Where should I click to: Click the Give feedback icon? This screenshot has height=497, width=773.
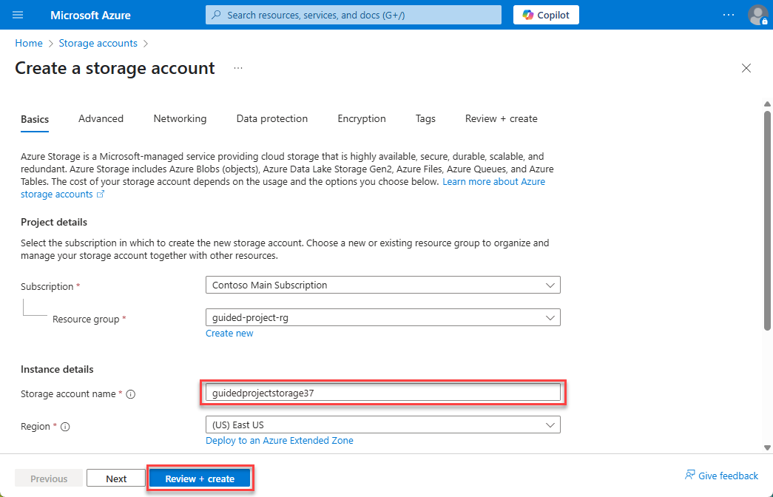coord(689,476)
